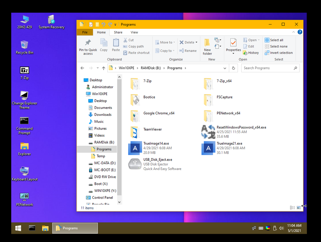This screenshot has height=242, width=321.
Task: Click Copy path command
Action: click(x=133, y=46)
